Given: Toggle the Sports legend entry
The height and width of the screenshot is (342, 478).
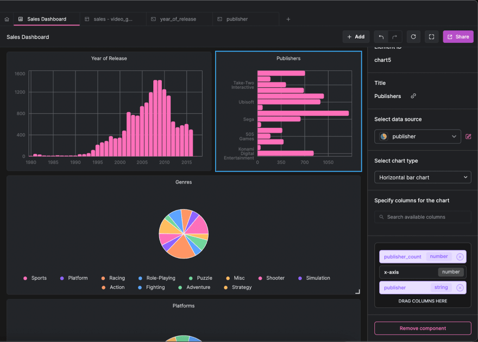Looking at the screenshot, I should point(35,278).
